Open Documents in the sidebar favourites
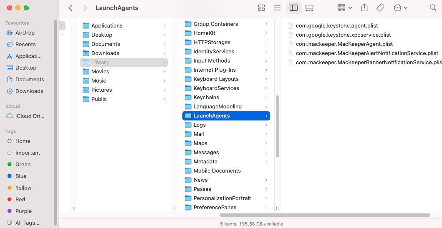442x228 pixels. (25, 79)
